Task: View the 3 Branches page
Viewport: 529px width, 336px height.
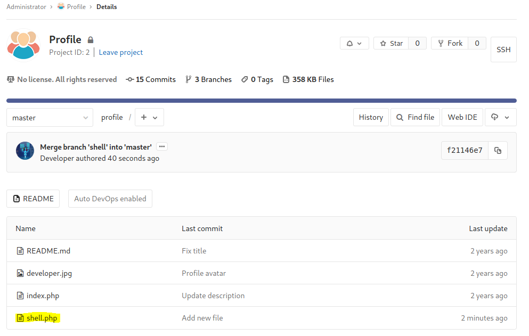Action: pyautogui.click(x=208, y=79)
